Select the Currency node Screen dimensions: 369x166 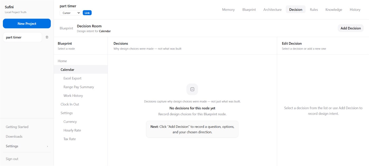coord(81,122)
